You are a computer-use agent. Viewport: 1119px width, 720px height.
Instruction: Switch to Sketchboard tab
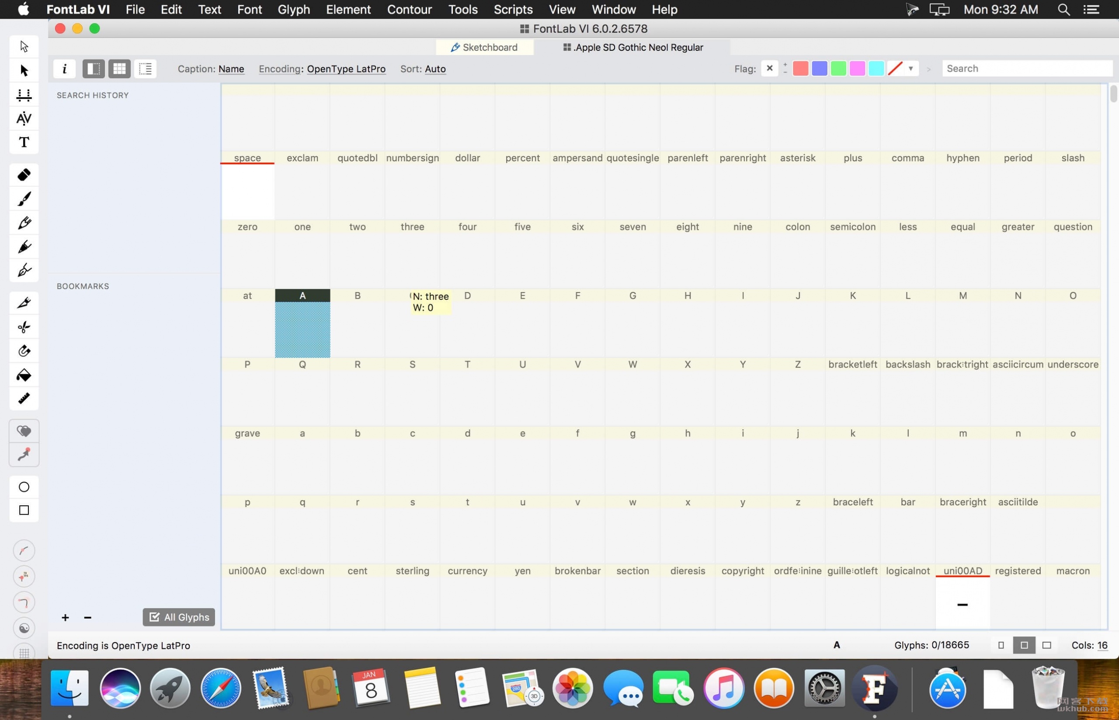pyautogui.click(x=484, y=47)
